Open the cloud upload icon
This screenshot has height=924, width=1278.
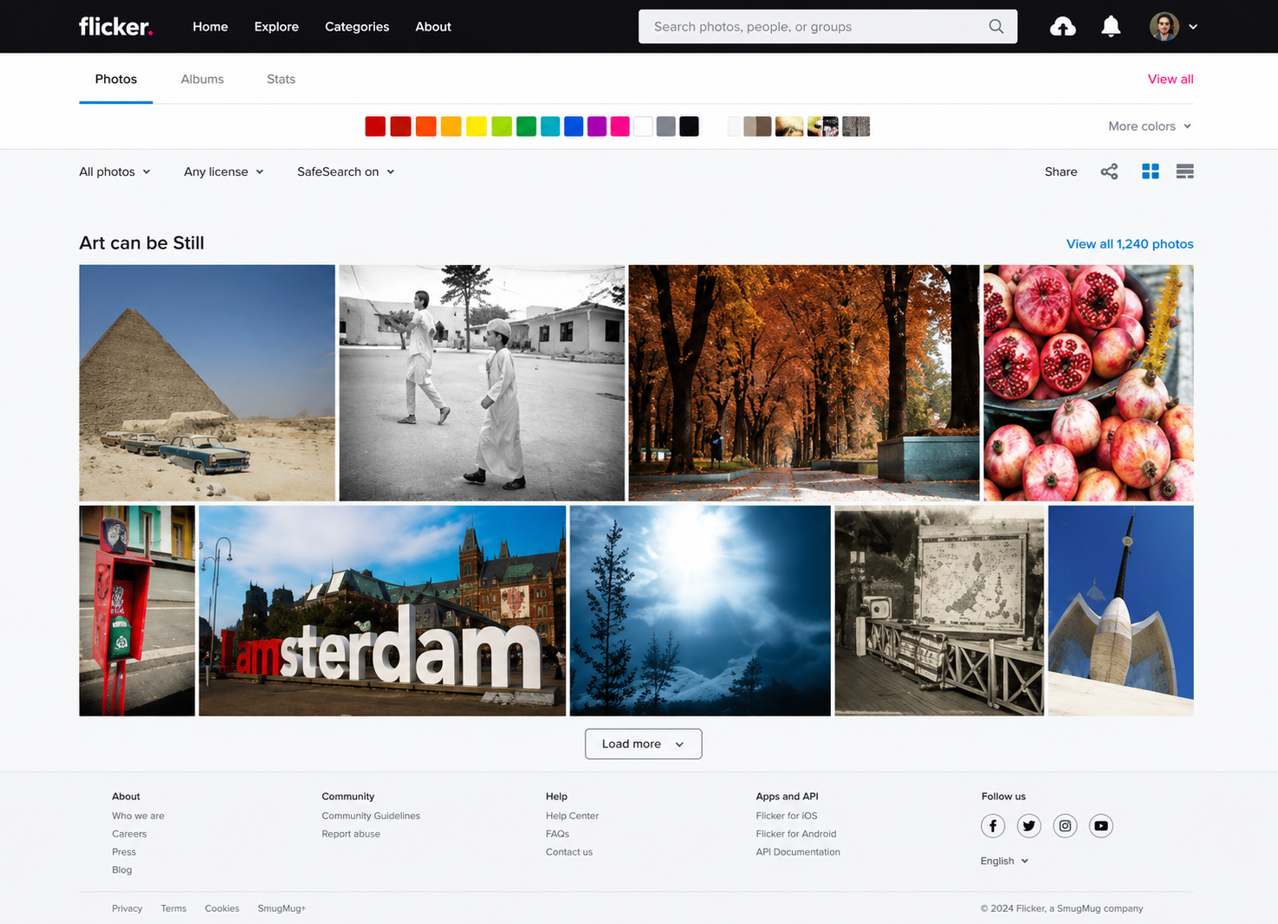1062,27
